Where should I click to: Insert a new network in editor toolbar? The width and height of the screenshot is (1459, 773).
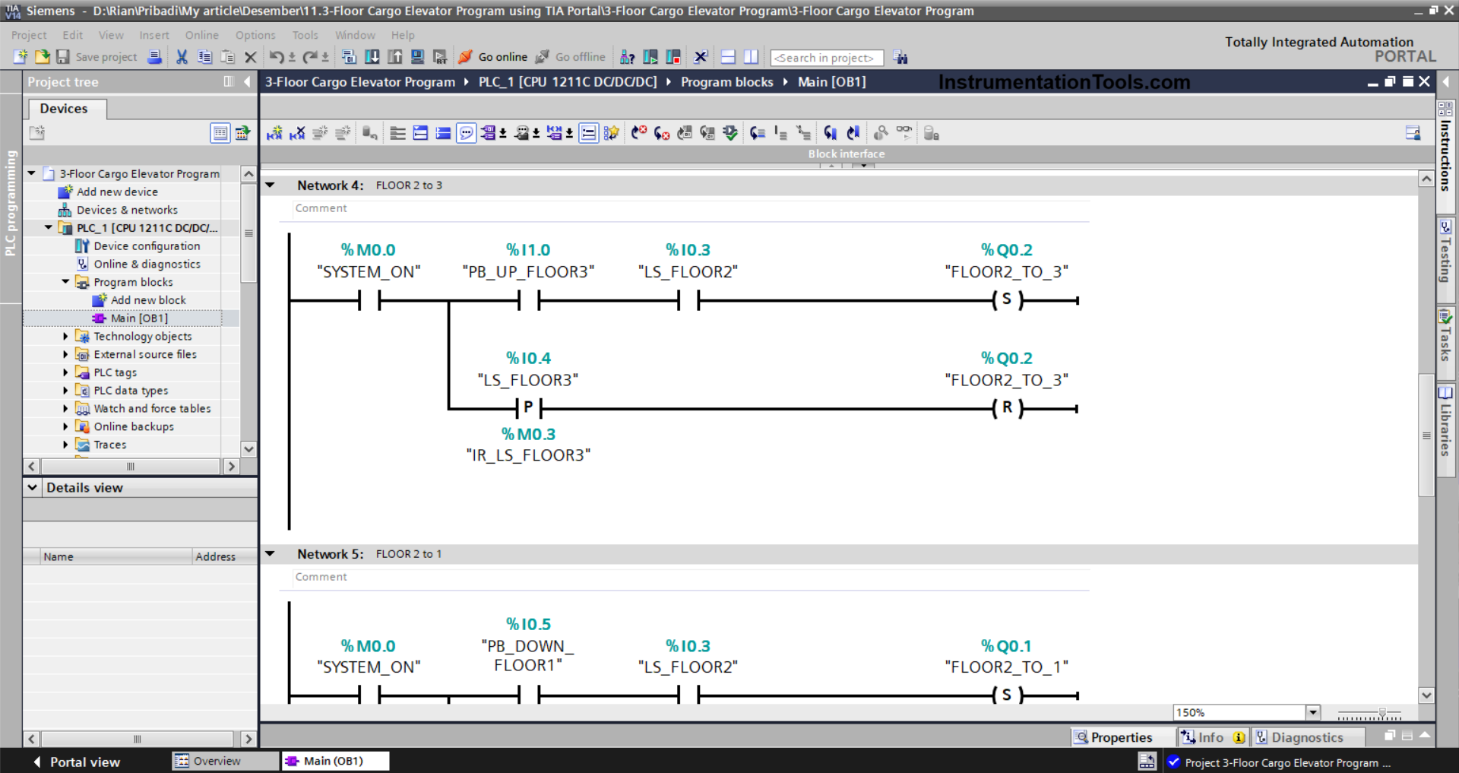(x=274, y=133)
